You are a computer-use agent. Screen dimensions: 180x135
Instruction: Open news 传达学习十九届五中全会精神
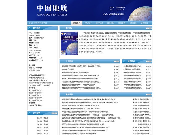pos(78,85)
